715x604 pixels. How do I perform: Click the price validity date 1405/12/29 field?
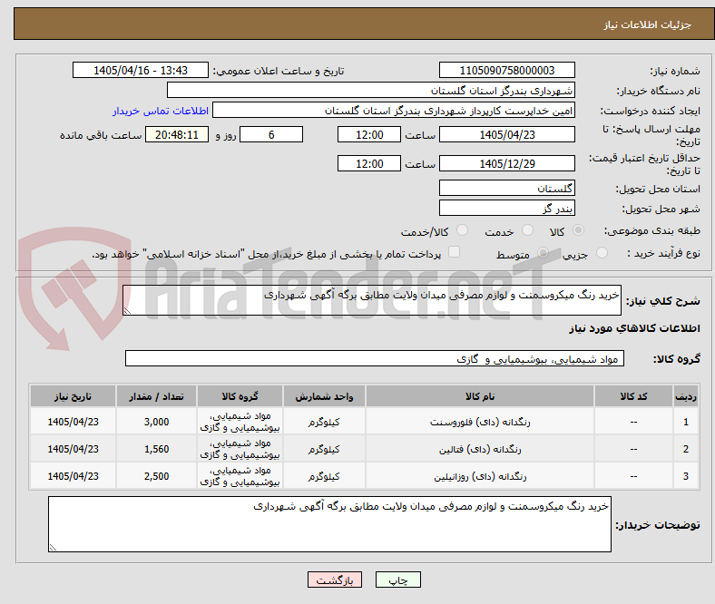[506, 163]
